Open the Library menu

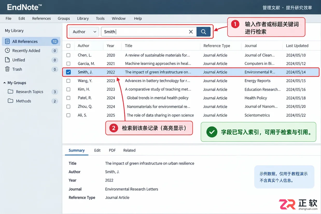pyautogui.click(x=83, y=18)
